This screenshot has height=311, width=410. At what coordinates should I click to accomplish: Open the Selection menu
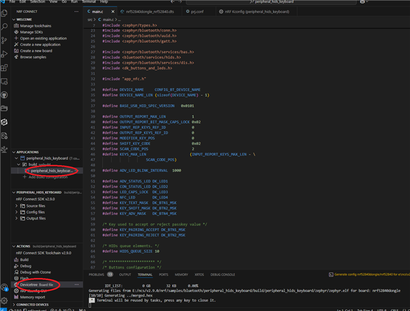tap(38, 1)
